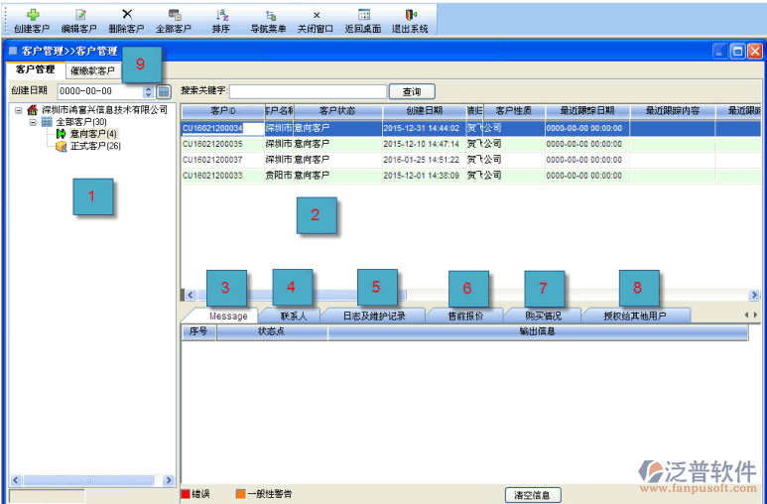The width and height of the screenshot is (767, 504).
Task: Click the 删除客户 X icon
Action: (x=127, y=14)
